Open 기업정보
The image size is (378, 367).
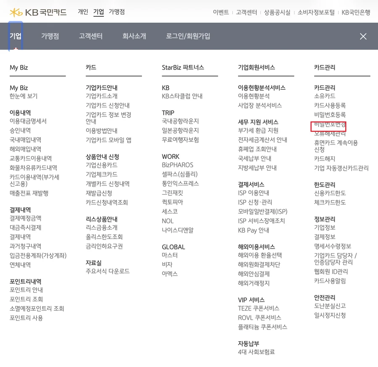click(325, 228)
